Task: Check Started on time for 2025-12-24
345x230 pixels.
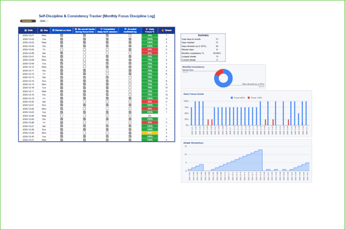Action: (61, 115)
